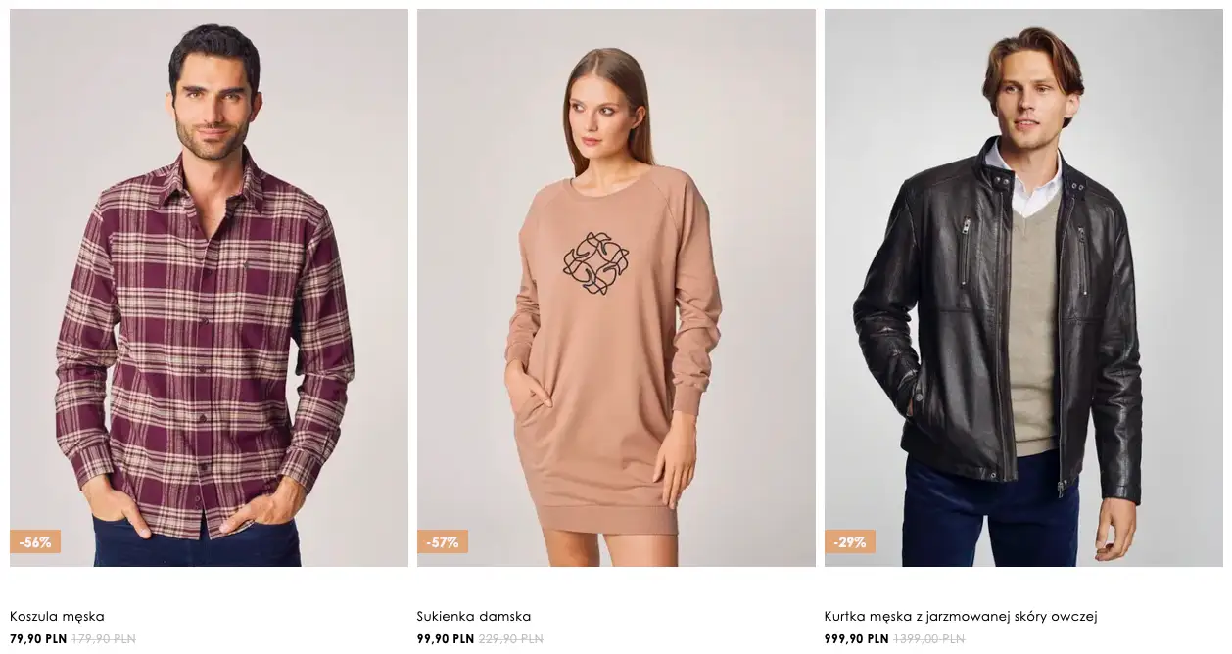Image resolution: width=1232 pixels, height=654 pixels.
Task: Click the emblem printed on the beige dress
Action: click(595, 263)
